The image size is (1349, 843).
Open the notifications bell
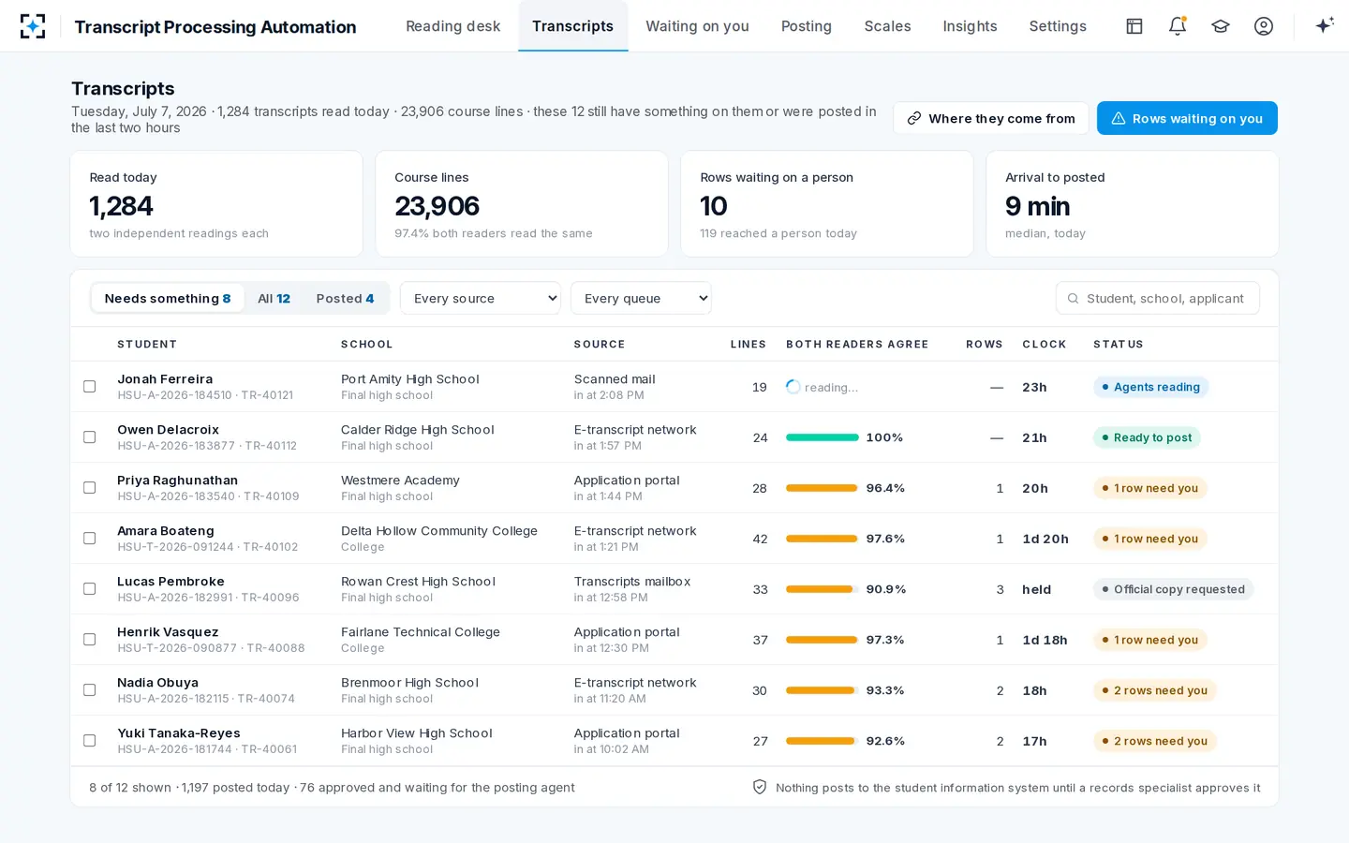click(1178, 26)
